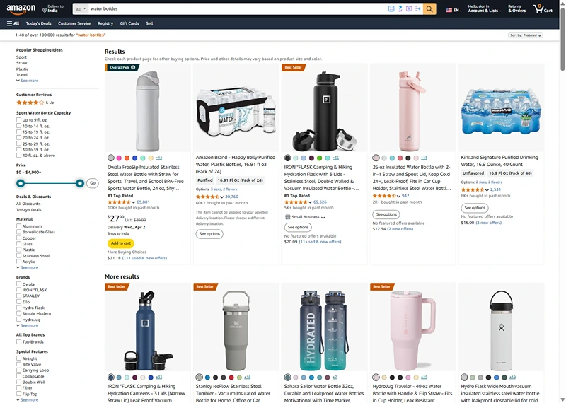Enable the 20 to 24 fl. oz. filter
The image size is (566, 403).
click(x=19, y=137)
